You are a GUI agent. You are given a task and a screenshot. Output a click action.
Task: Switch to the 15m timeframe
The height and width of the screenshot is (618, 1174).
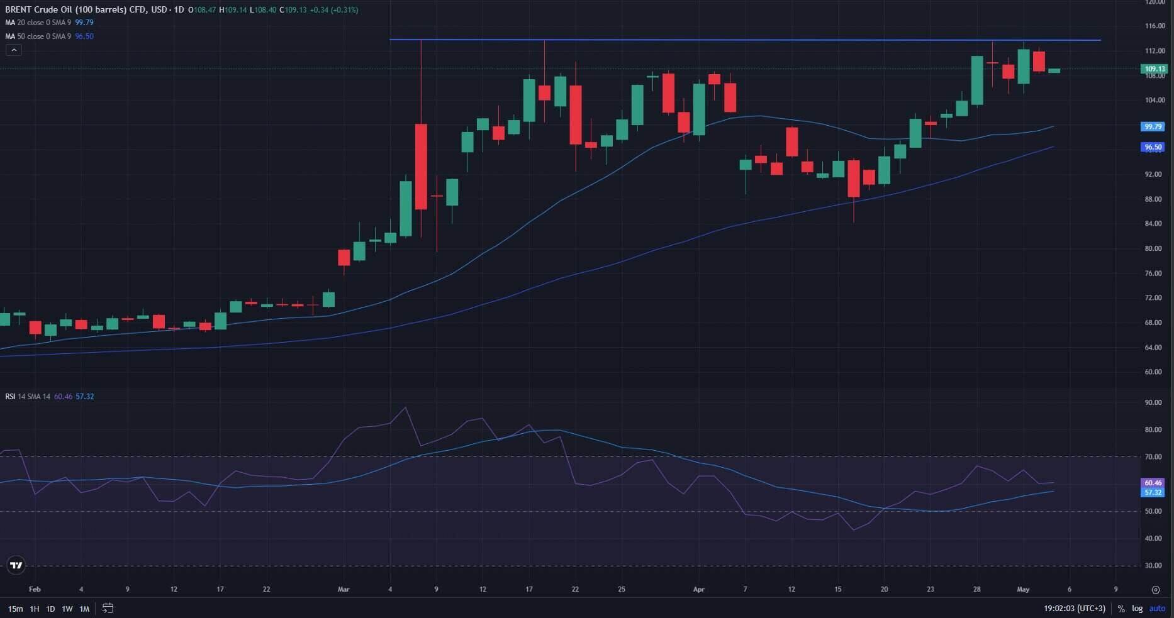[15, 609]
